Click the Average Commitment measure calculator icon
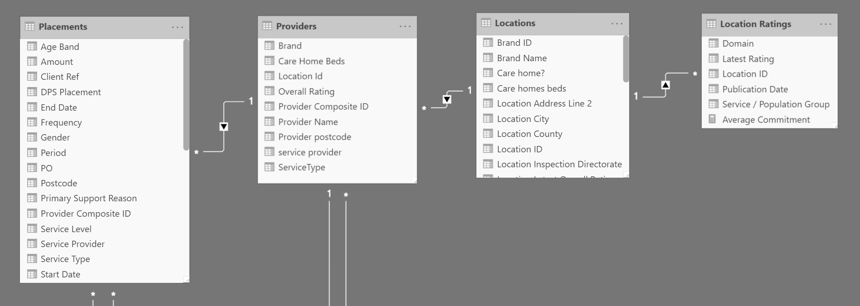The width and height of the screenshot is (860, 306). (713, 119)
